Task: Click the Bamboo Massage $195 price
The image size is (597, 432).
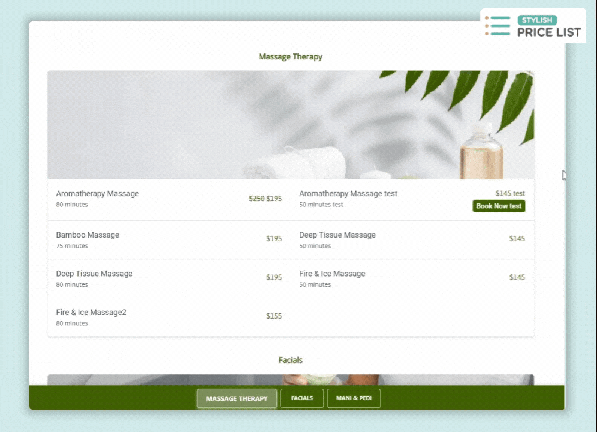Action: (274, 239)
